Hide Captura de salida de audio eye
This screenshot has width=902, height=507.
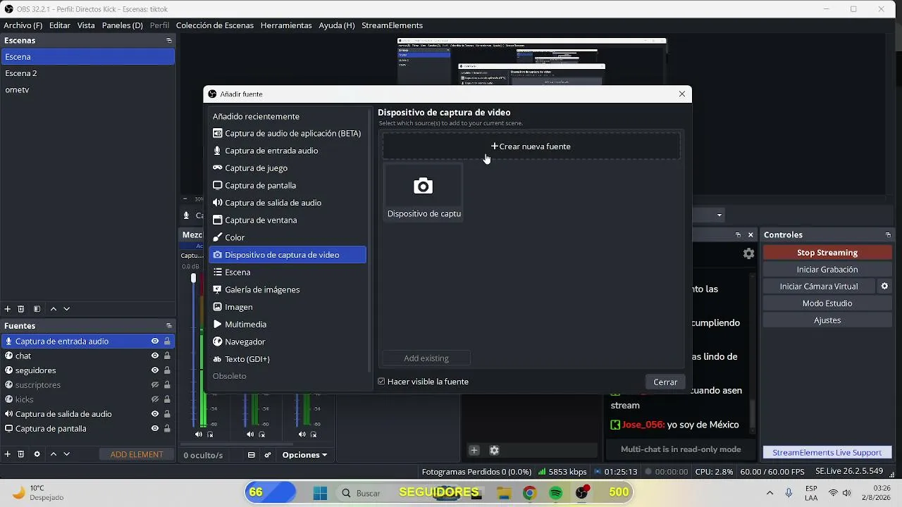(x=155, y=414)
